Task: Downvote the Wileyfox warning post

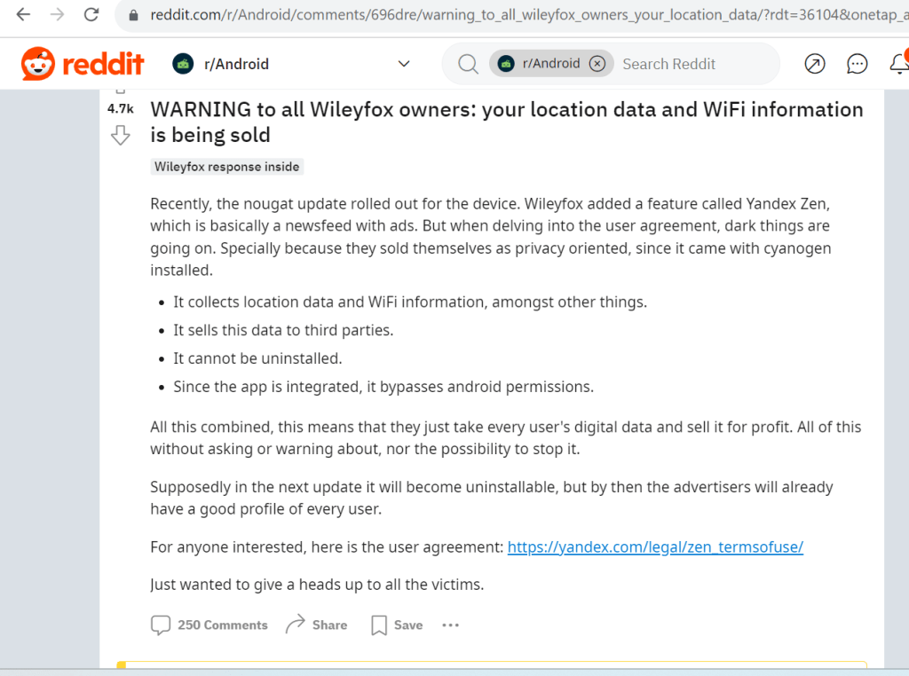Action: pyautogui.click(x=121, y=135)
